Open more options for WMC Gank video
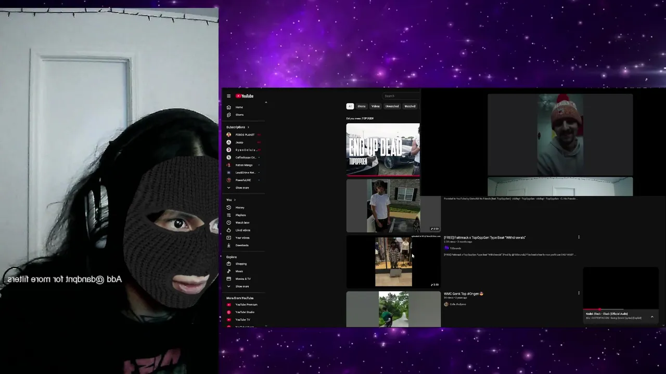The width and height of the screenshot is (666, 374). pos(579,293)
